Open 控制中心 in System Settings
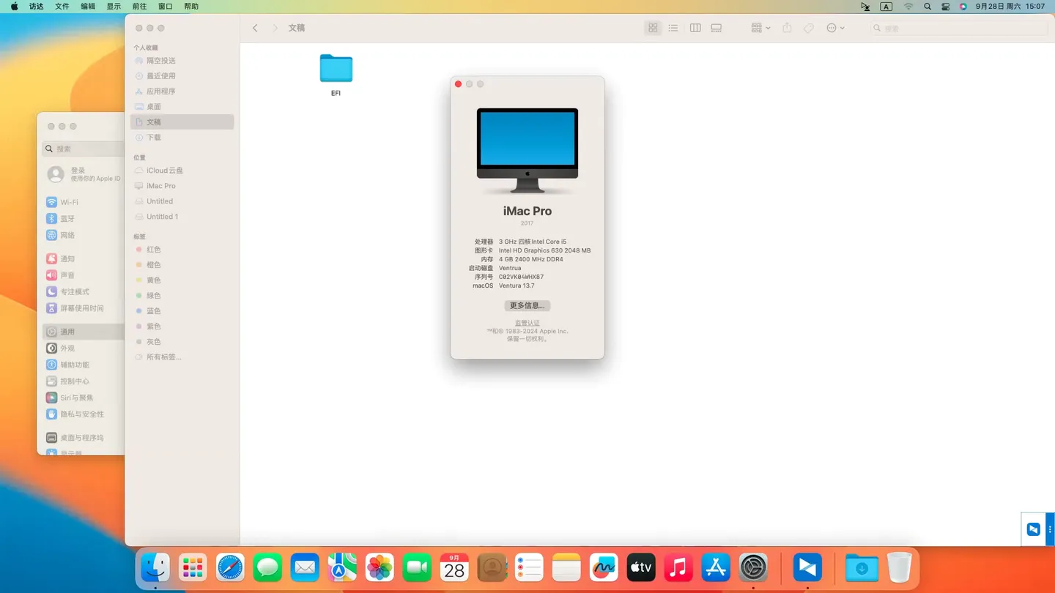The height and width of the screenshot is (593, 1055). (x=84, y=381)
